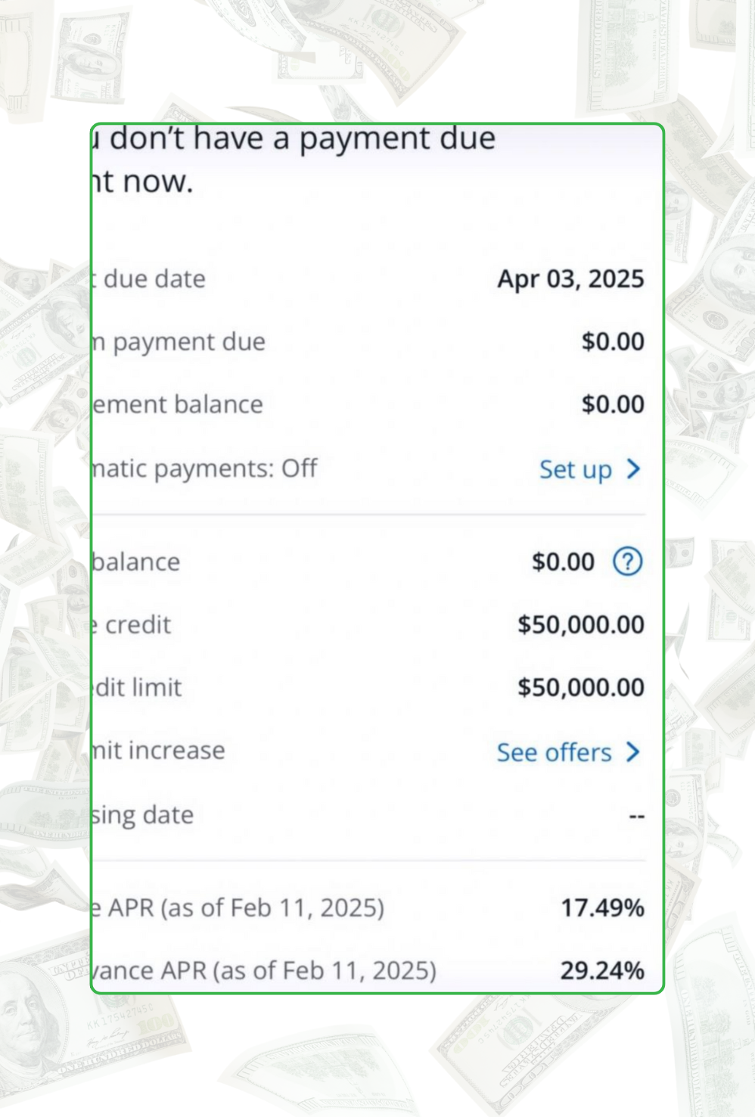Open the Set up automatic payments link
755x1117 pixels.
coord(575,469)
